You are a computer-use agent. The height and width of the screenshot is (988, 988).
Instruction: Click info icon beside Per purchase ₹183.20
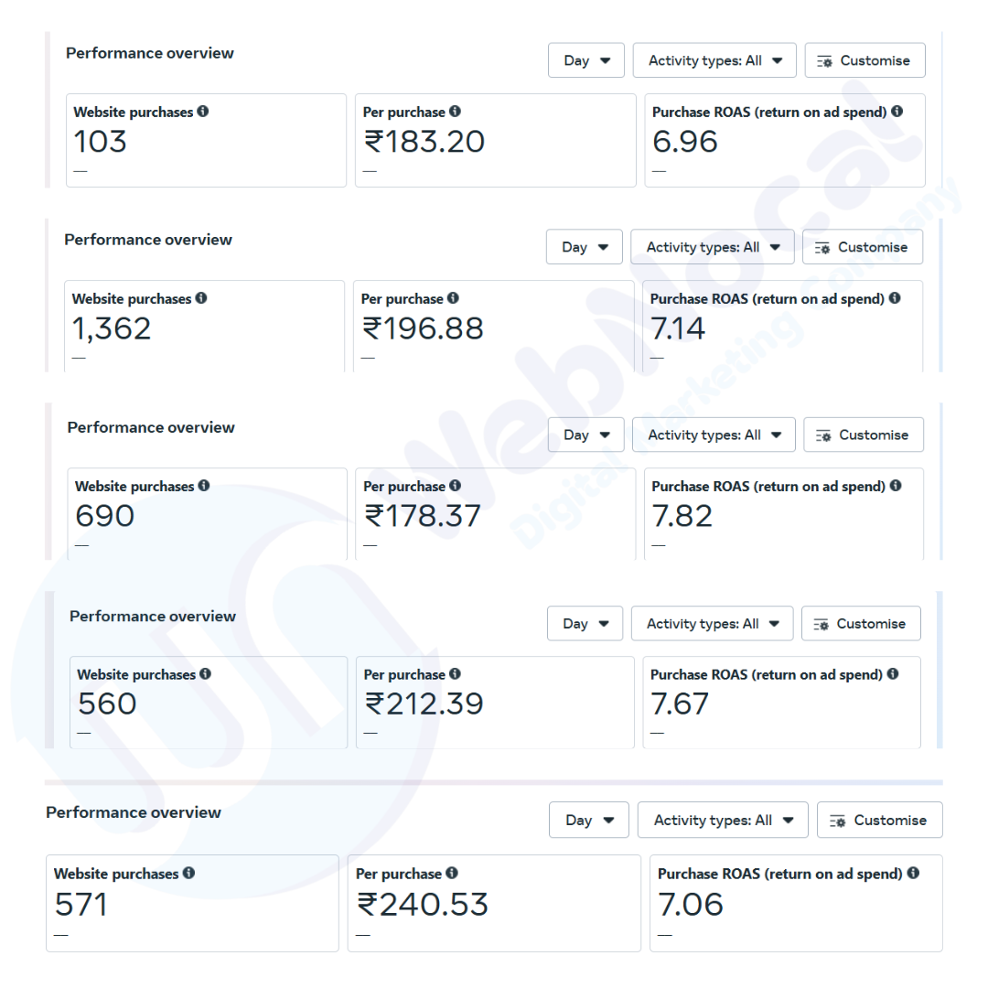click(x=456, y=112)
